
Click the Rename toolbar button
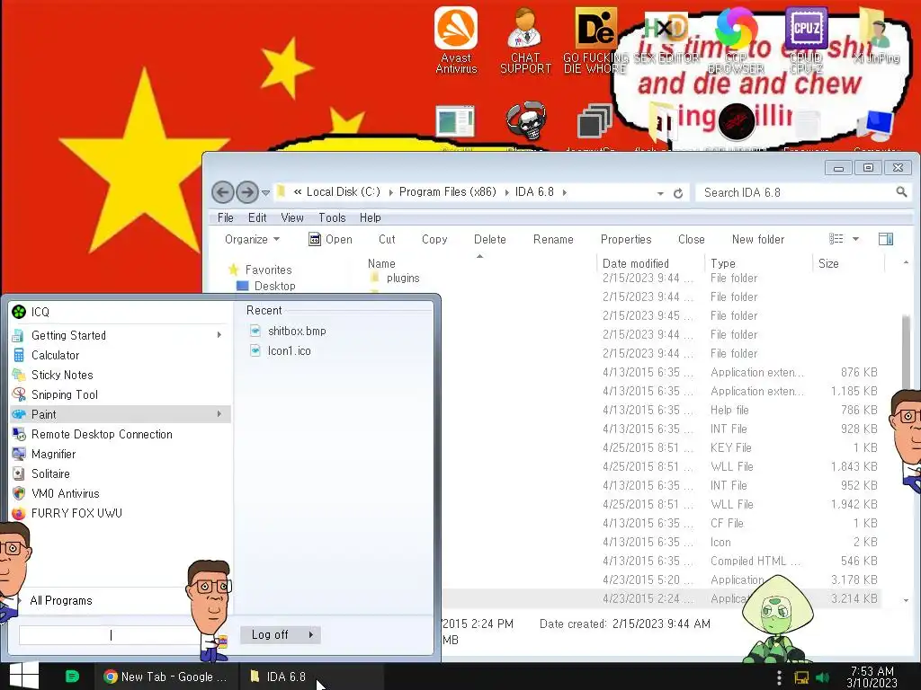pos(553,239)
